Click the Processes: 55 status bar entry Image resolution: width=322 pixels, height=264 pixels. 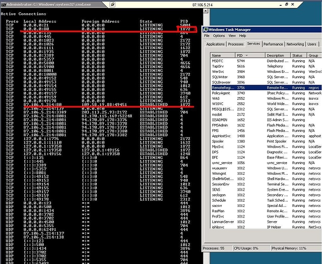tap(217, 248)
